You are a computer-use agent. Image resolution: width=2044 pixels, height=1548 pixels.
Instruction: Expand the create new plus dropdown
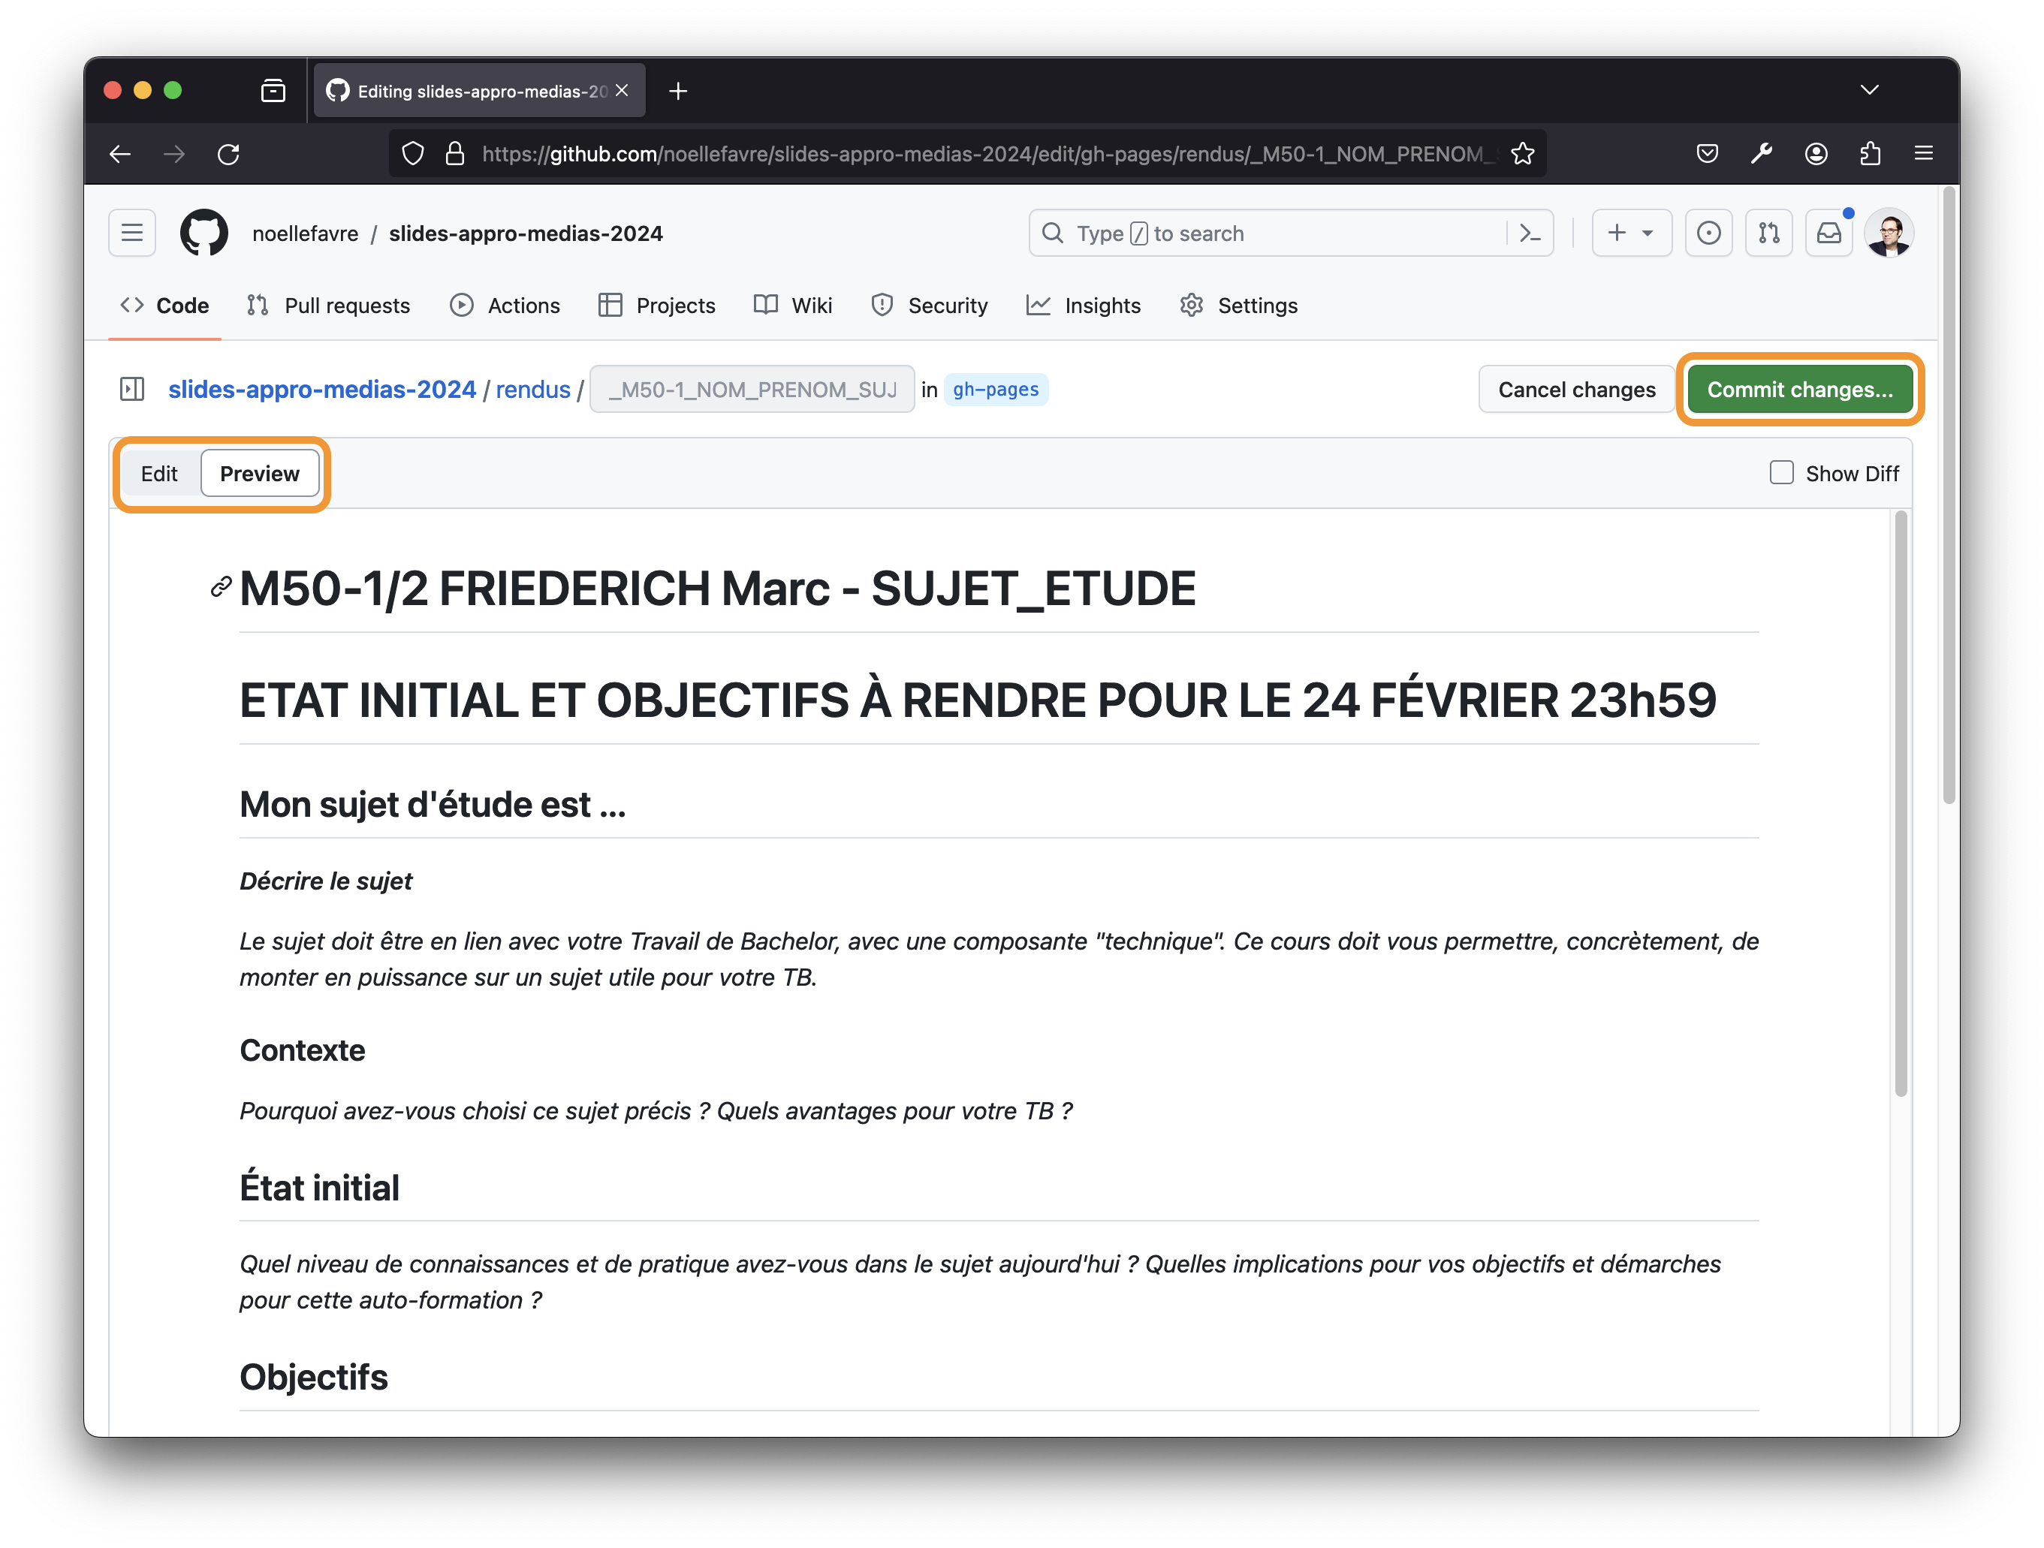pos(1631,233)
